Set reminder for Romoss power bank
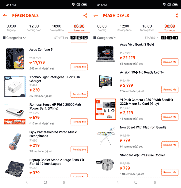 point(79,122)
